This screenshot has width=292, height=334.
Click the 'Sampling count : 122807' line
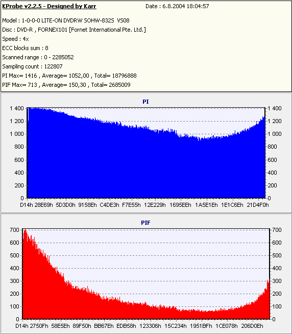[x=32, y=66]
